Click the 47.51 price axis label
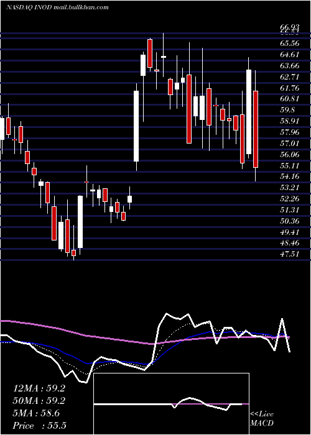 click(x=290, y=254)
